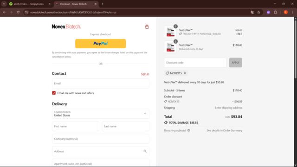
Task: Open the tab search dropdown arrow
Action: point(4,4)
